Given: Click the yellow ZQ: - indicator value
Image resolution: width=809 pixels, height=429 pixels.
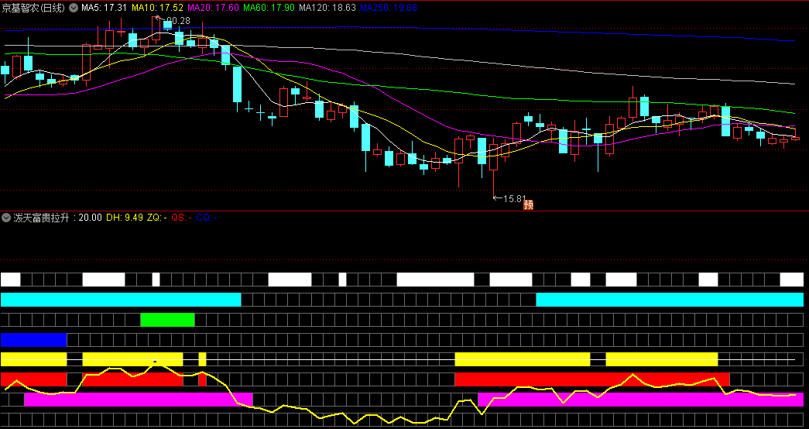Looking at the screenshot, I should 157,218.
